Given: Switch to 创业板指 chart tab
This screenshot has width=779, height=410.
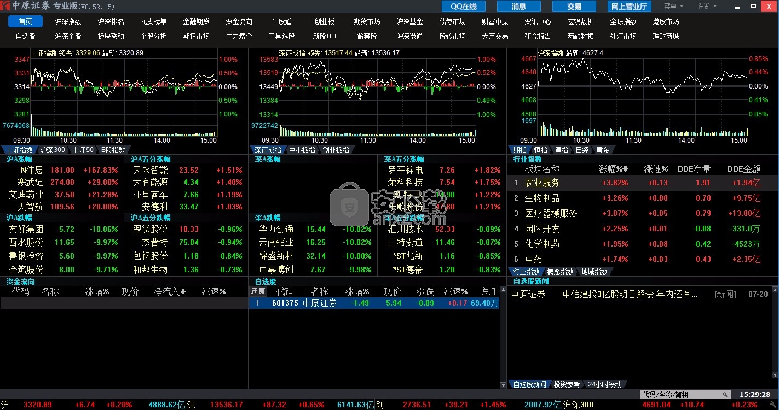Looking at the screenshot, I should [336, 150].
